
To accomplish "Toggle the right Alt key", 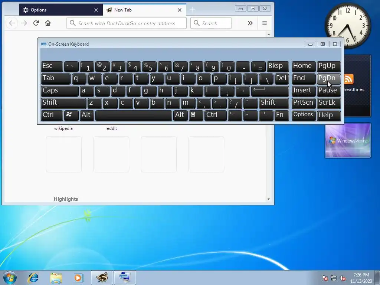I will click(180, 115).
